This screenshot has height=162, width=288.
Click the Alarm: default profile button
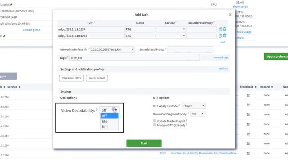pyautogui.click(x=97, y=78)
